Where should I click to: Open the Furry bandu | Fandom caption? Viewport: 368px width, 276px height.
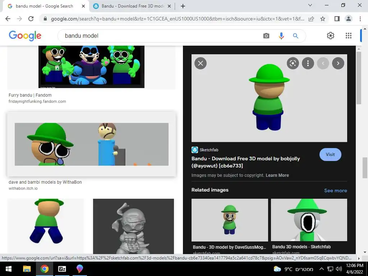click(x=30, y=95)
